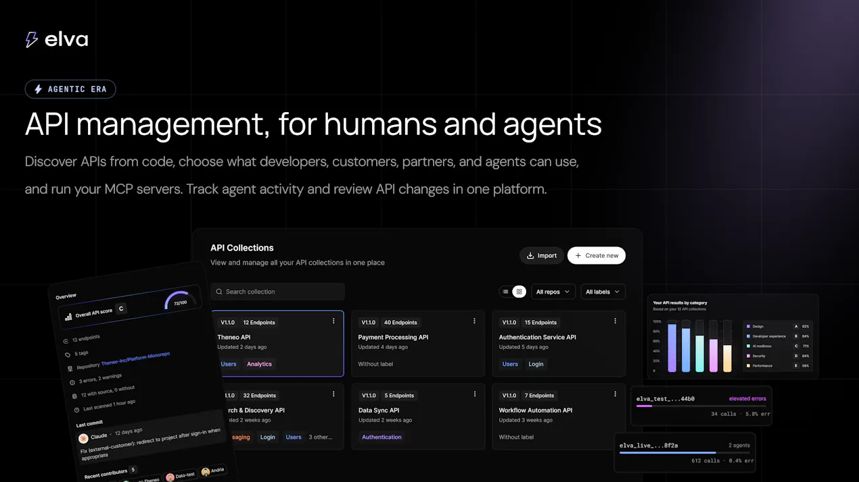The image size is (859, 482).
Task: Click the source icon beside 12 with source
Action: (74, 396)
